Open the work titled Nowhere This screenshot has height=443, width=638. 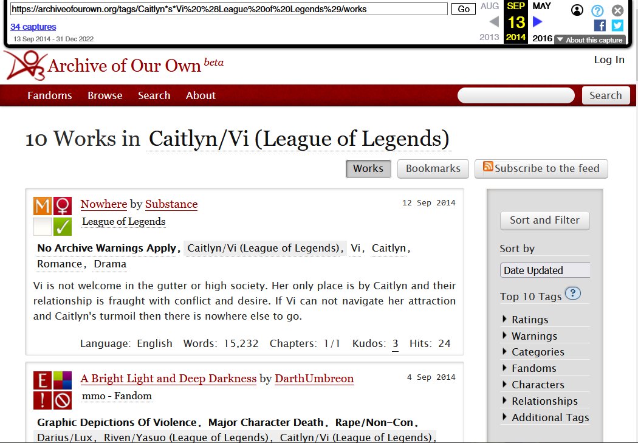tap(104, 204)
